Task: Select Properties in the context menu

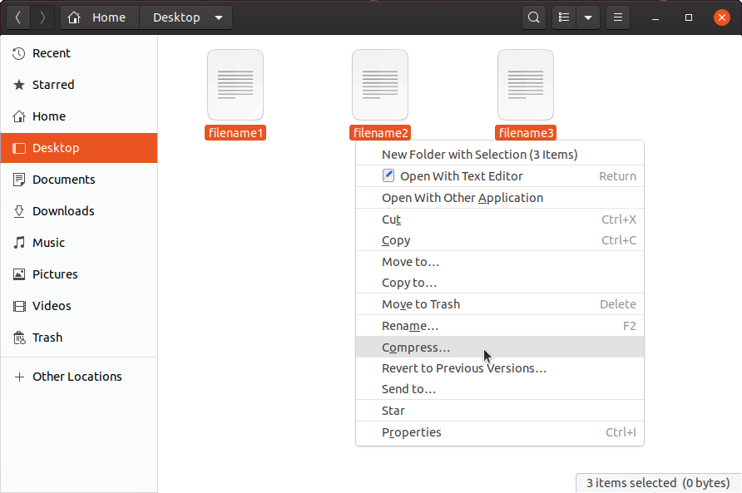Action: click(411, 432)
